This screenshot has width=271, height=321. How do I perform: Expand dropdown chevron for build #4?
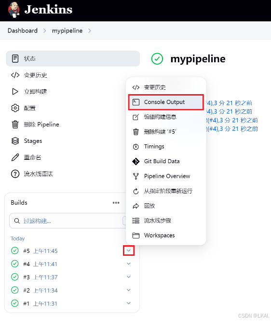[x=129, y=264]
